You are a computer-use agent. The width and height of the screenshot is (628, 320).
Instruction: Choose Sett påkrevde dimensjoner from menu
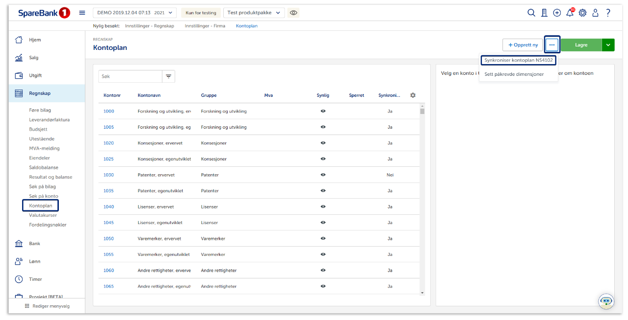514,74
